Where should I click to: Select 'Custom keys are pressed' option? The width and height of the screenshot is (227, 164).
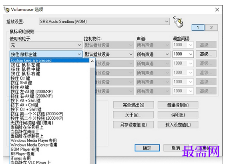coord(50,60)
